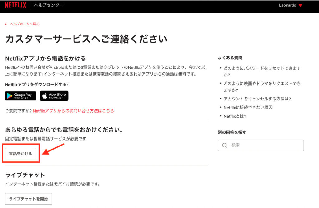Click the Netflixアプリから電話をかける heading

click(x=45, y=58)
